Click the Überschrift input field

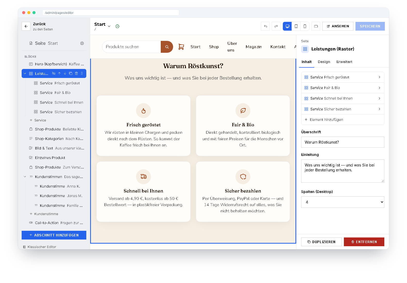[343, 142]
